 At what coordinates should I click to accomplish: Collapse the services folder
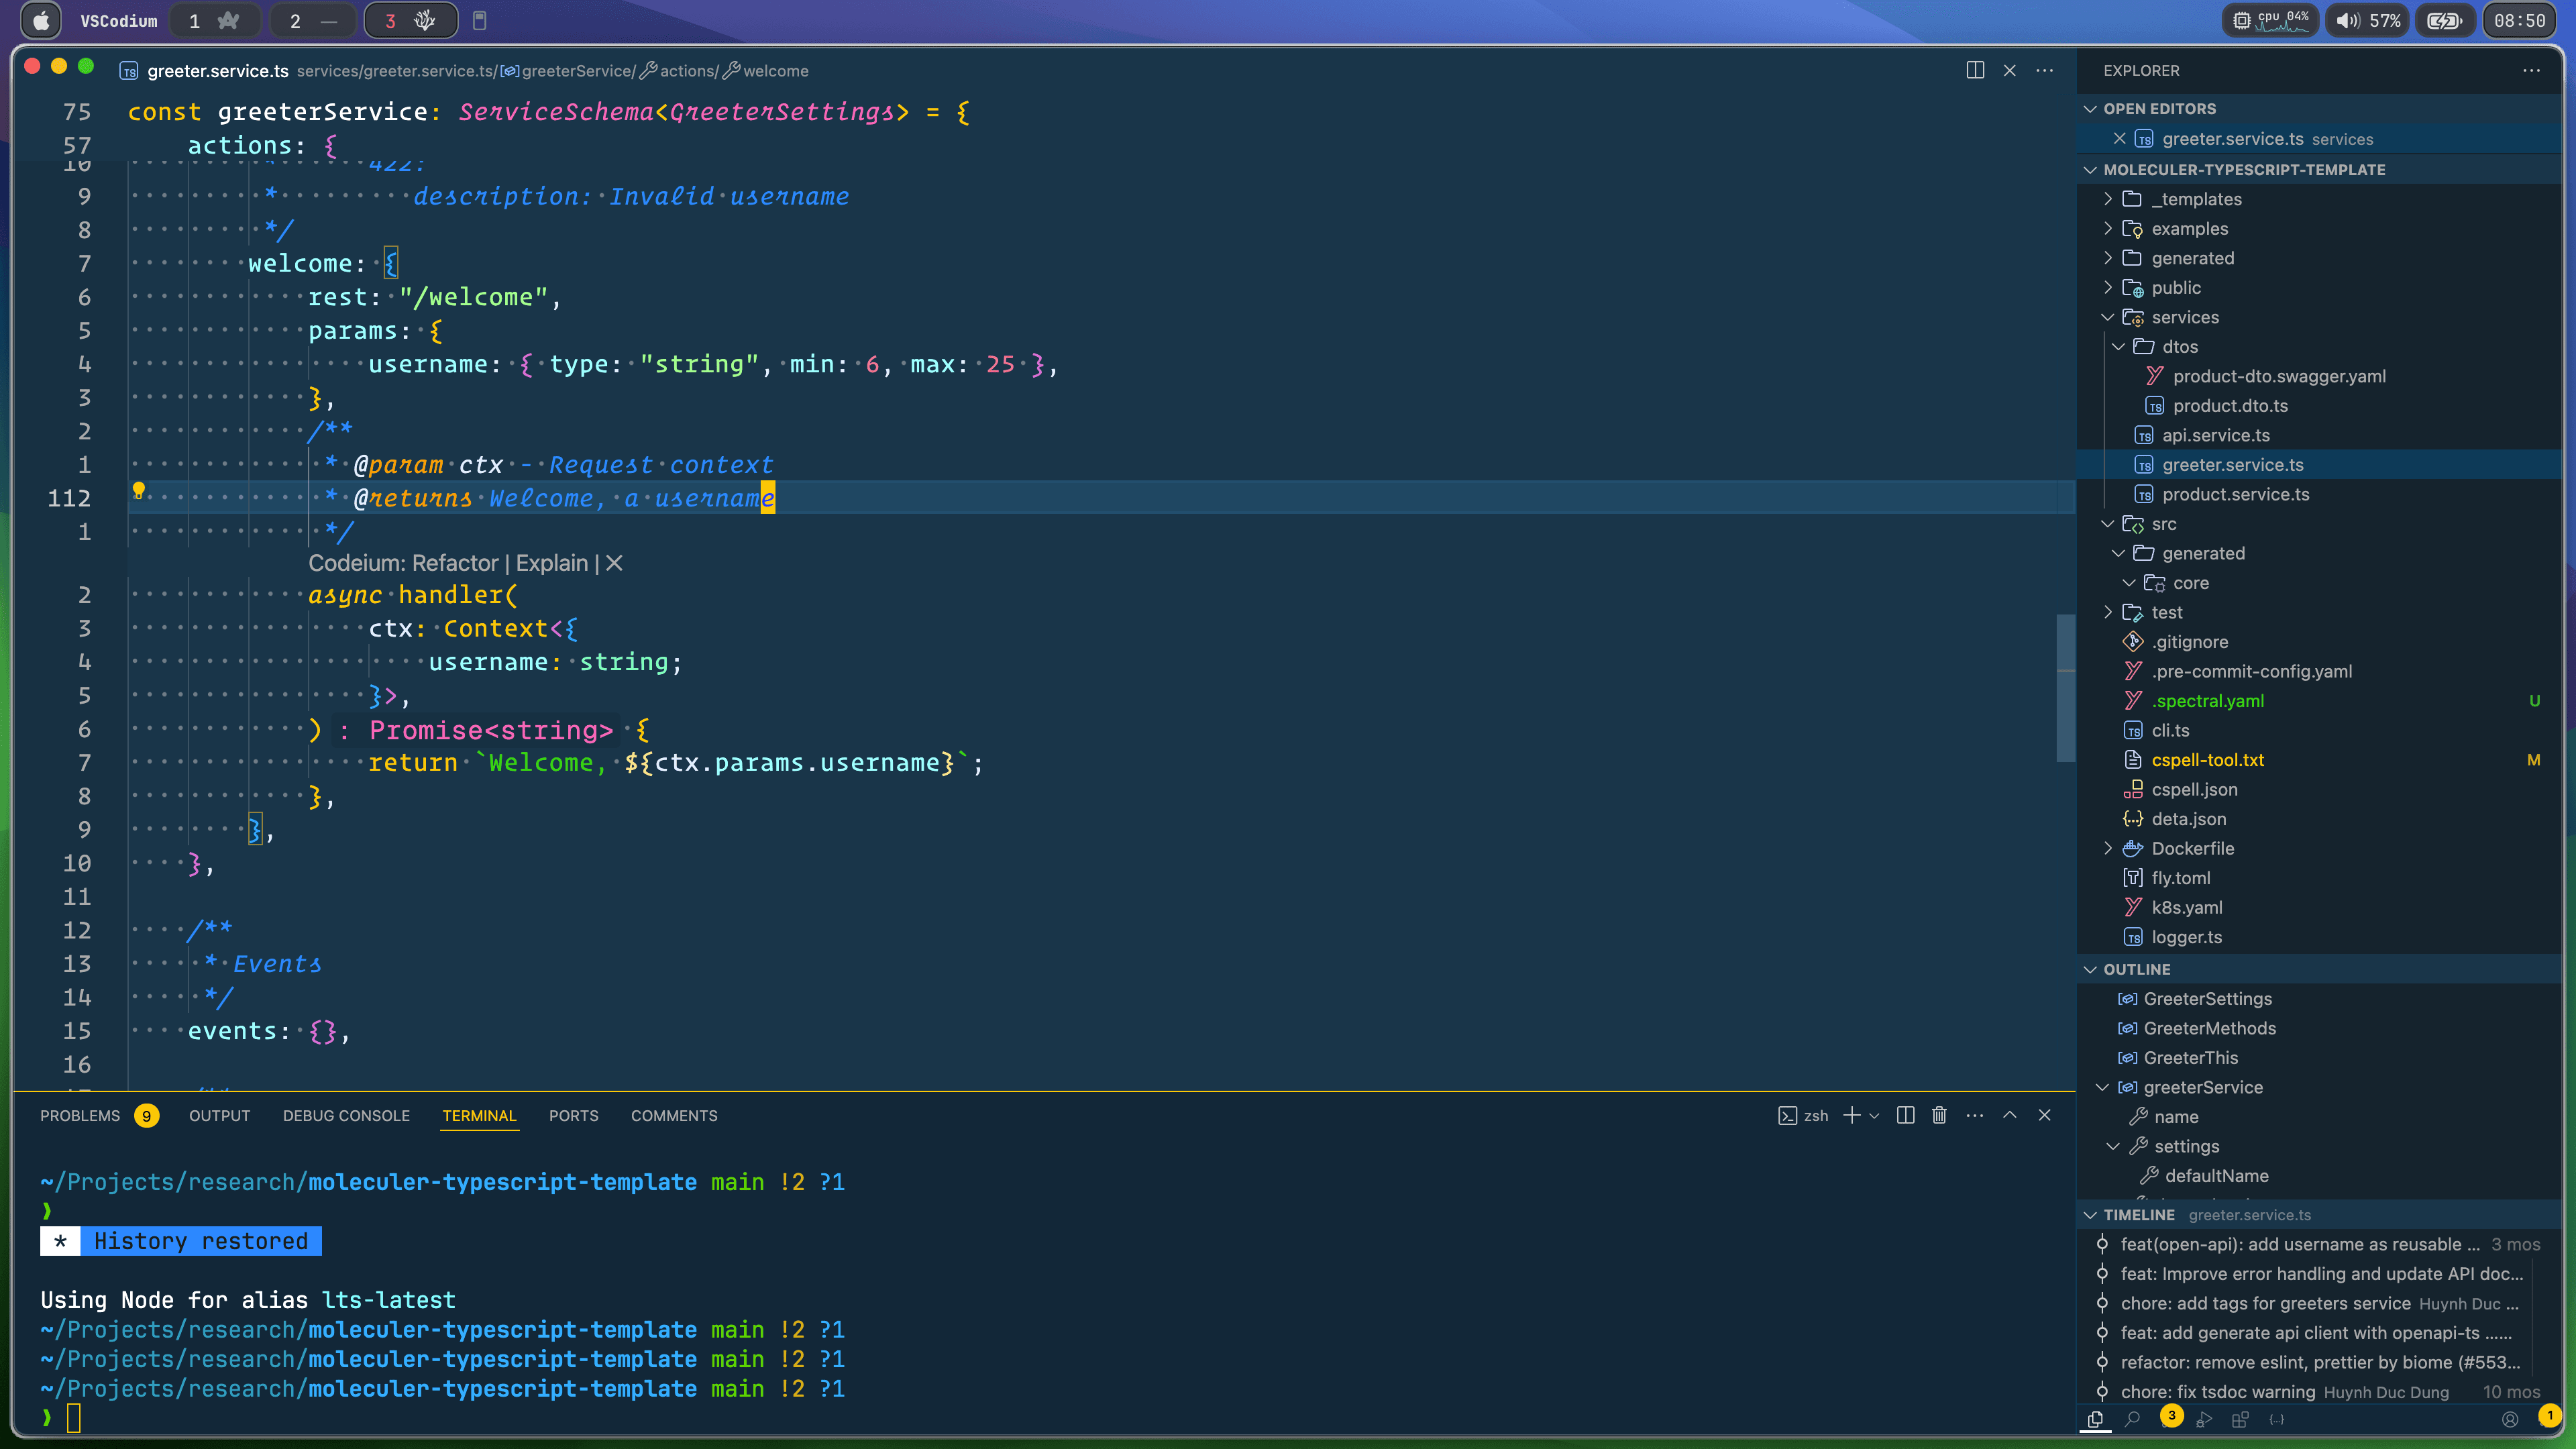2108,317
